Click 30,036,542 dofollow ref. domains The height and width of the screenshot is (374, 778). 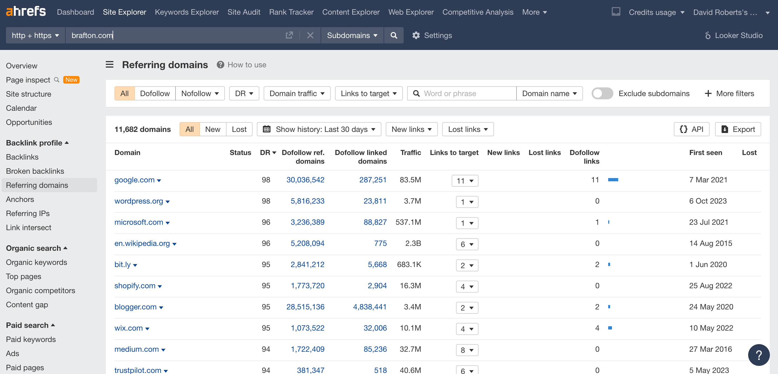tap(305, 180)
